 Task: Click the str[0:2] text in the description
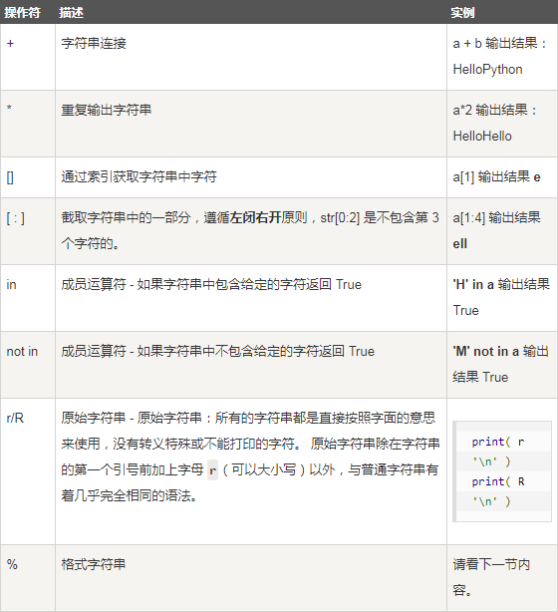pyautogui.click(x=340, y=217)
